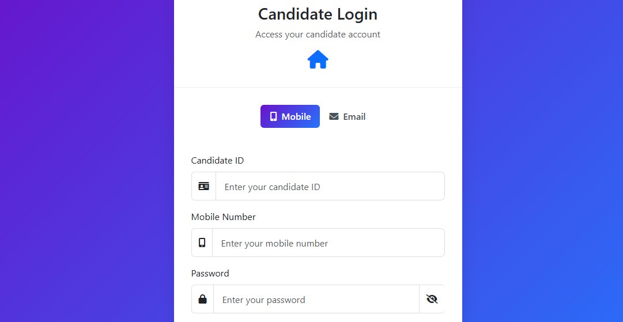Click the blue home icon
Viewport: 623px width, 322px height.
[318, 60]
